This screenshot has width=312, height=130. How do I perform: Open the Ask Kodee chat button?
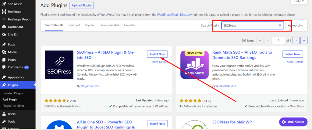[293, 122]
